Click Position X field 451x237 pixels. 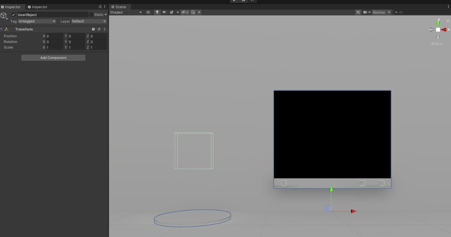[x=54, y=36]
